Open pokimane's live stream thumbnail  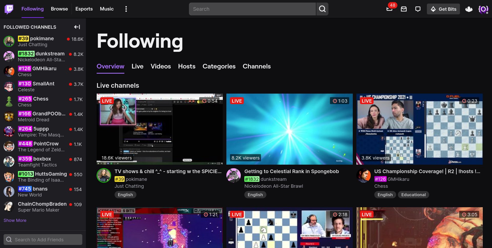(x=160, y=129)
